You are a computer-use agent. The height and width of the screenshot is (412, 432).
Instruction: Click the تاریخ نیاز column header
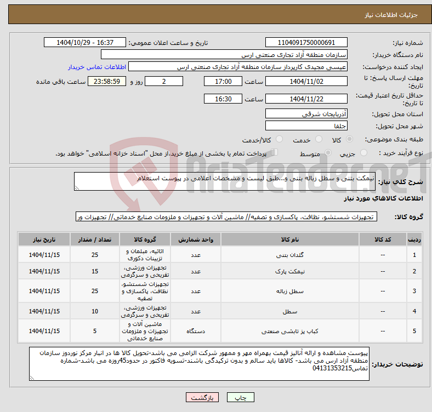[44, 239]
